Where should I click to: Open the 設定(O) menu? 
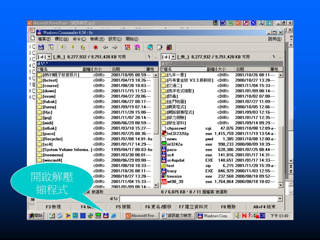point(115,39)
